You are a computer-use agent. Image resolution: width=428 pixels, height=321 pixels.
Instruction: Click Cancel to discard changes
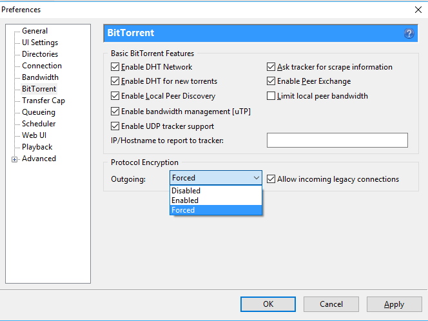(x=331, y=304)
